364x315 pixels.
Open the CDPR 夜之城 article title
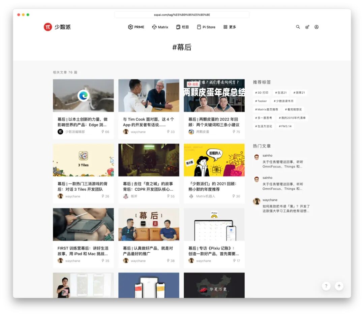pos(148,187)
